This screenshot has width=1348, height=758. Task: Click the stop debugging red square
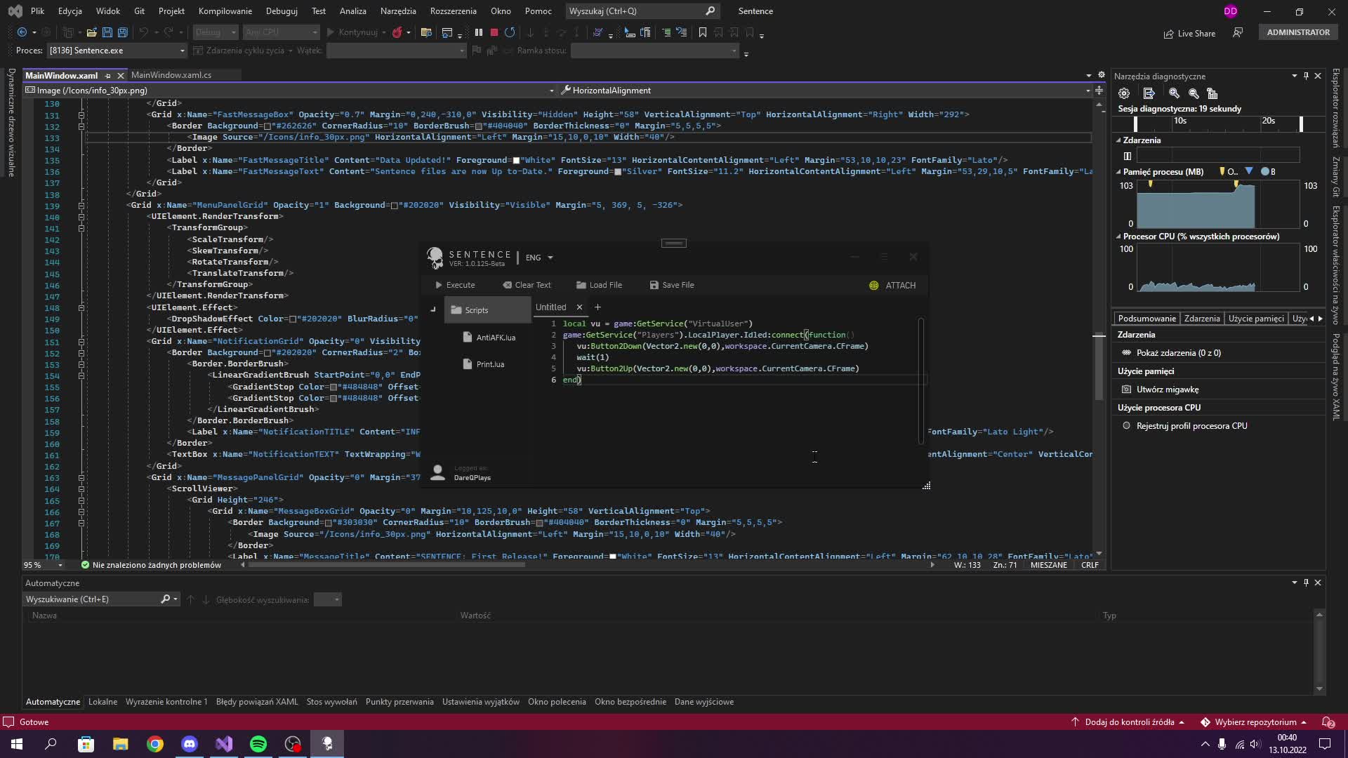[494, 32]
